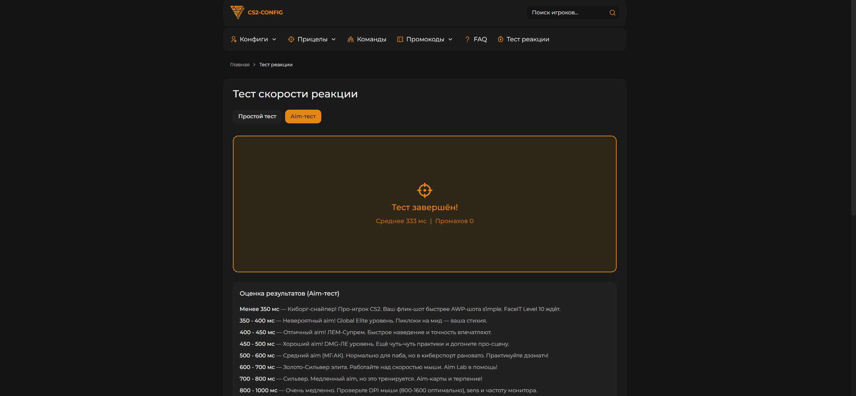Viewport: 856px width, 396px height.
Task: Click the CS2-CONFIG site title link
Action: point(265,12)
